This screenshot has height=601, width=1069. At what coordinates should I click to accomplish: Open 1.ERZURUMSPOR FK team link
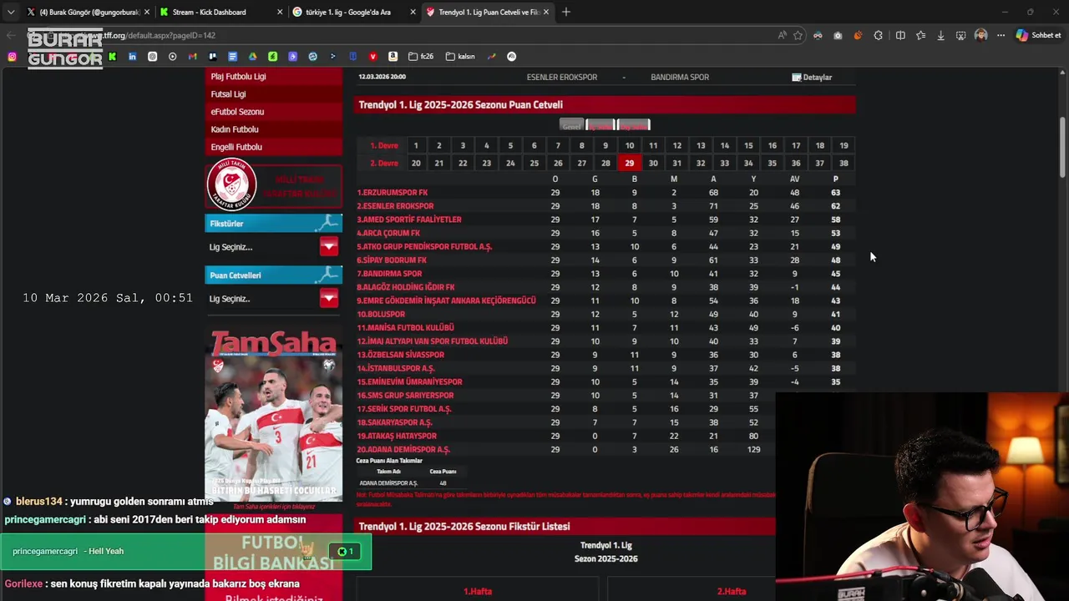click(x=393, y=193)
